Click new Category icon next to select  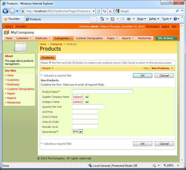[x=87, y=101]
